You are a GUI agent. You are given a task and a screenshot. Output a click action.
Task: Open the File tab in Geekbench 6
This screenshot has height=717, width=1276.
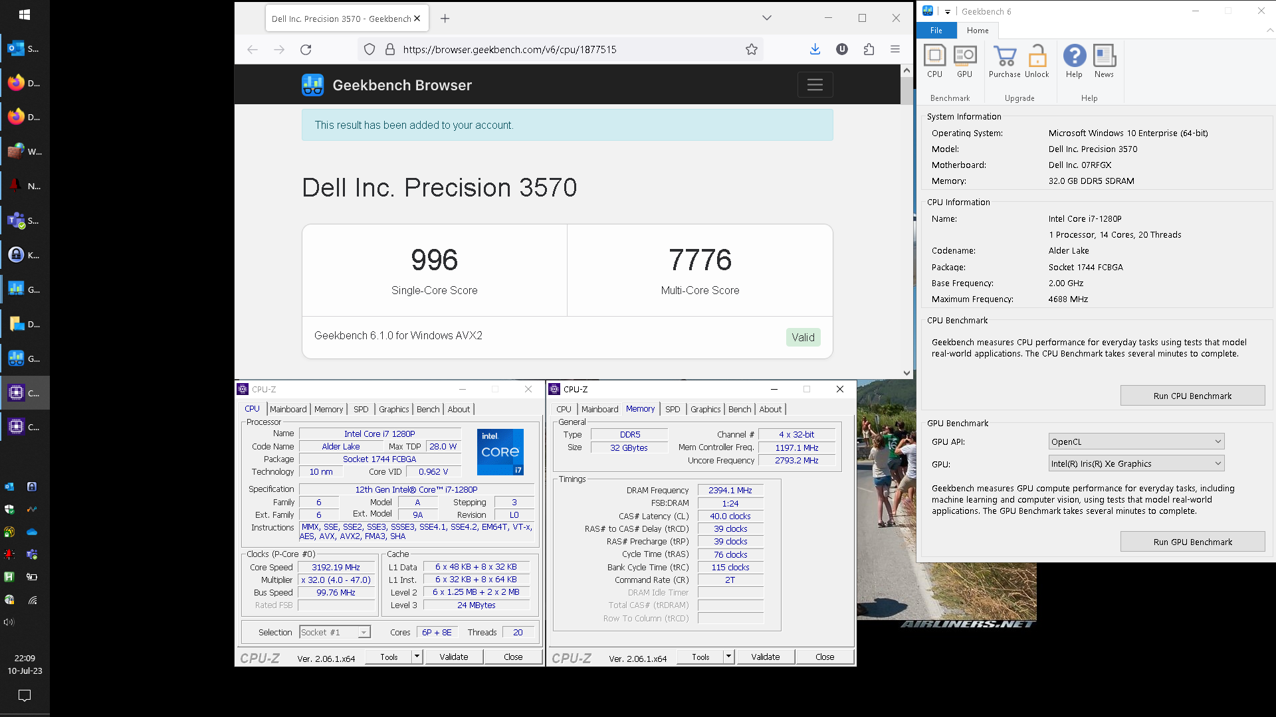[936, 30]
